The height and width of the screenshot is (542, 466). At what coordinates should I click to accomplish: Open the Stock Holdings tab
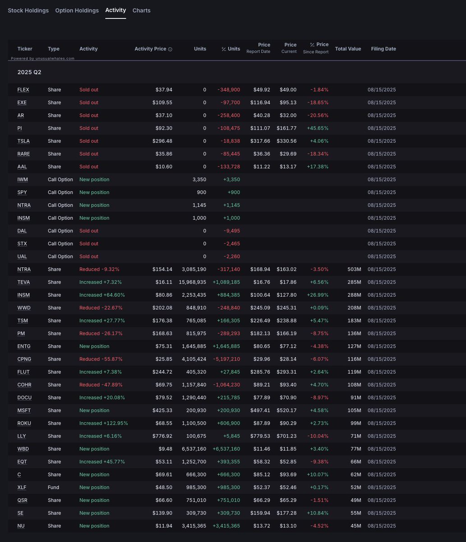point(28,10)
